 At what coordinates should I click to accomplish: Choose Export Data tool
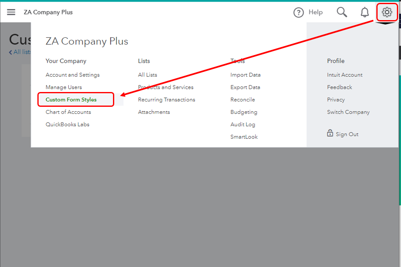245,87
